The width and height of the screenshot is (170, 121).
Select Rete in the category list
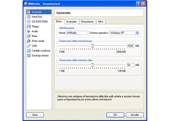39,36
